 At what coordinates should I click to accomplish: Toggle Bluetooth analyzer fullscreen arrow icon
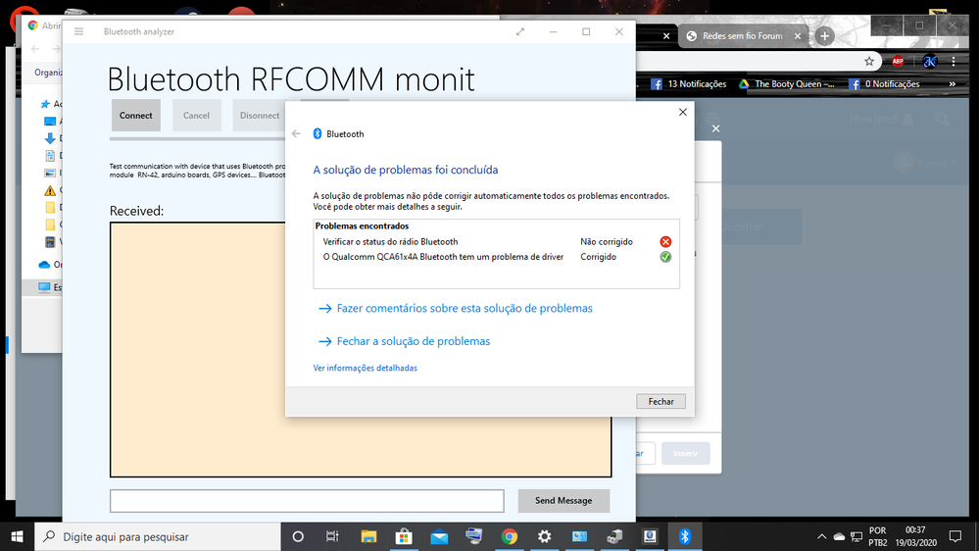tap(520, 31)
